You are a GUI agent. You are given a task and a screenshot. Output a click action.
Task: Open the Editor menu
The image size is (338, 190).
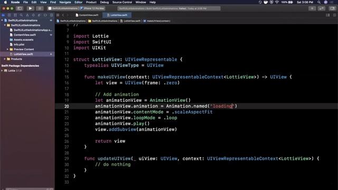tap(79, 2)
